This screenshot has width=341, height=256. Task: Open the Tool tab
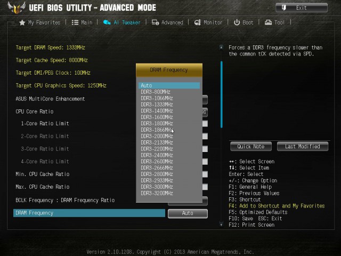click(x=274, y=22)
